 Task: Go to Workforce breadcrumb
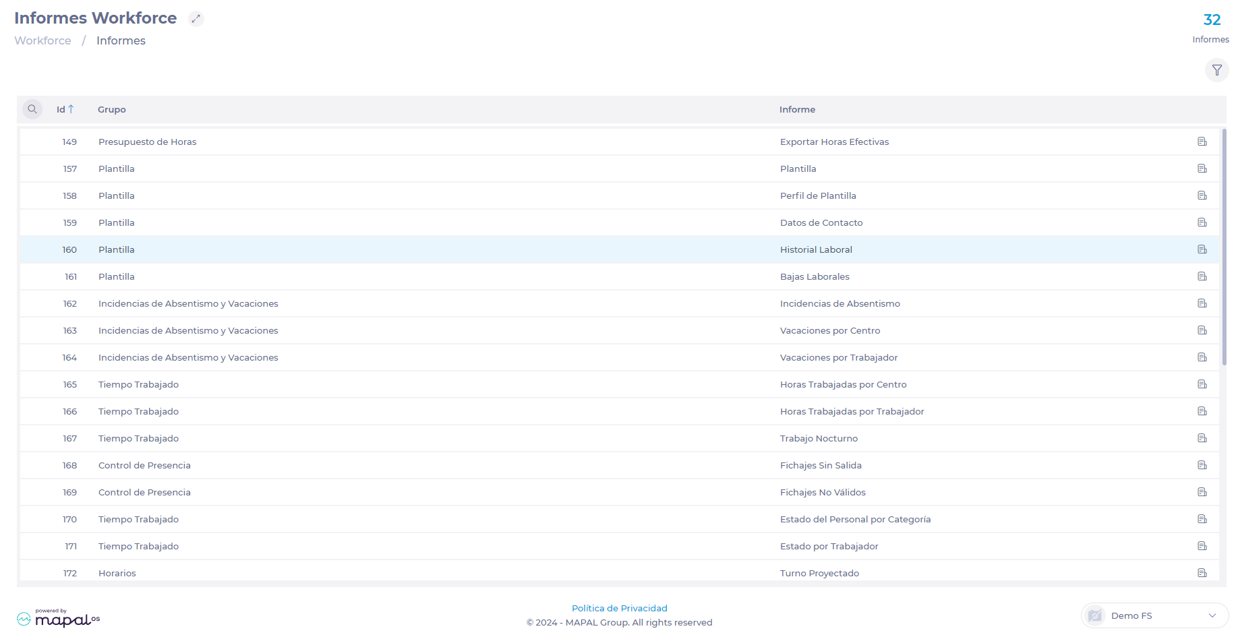pos(42,40)
